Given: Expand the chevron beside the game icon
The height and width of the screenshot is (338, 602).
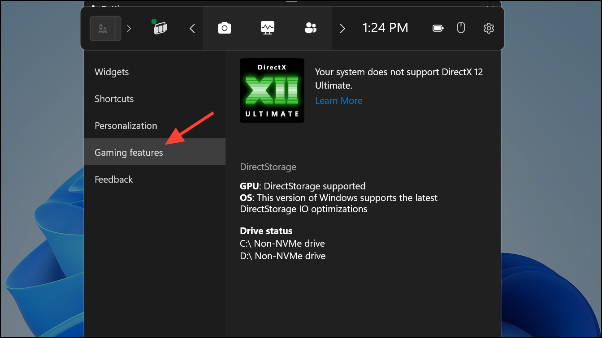Looking at the screenshot, I should 129,28.
